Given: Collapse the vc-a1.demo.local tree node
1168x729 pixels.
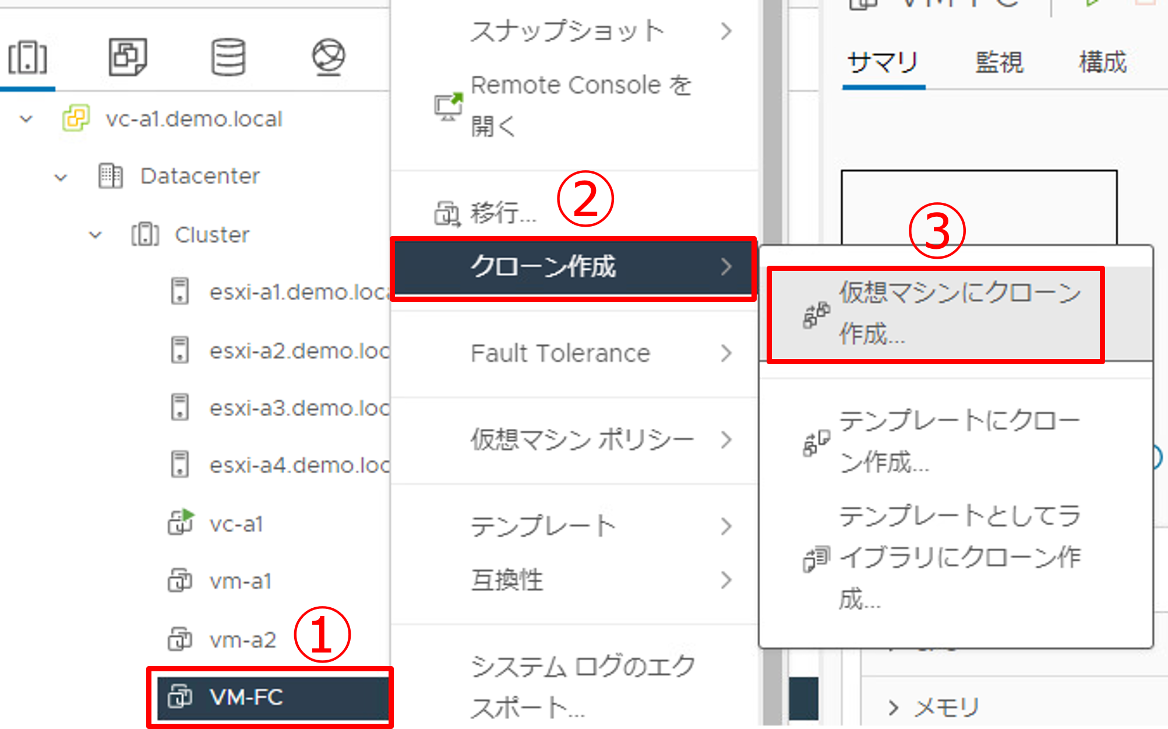Looking at the screenshot, I should tap(26, 119).
